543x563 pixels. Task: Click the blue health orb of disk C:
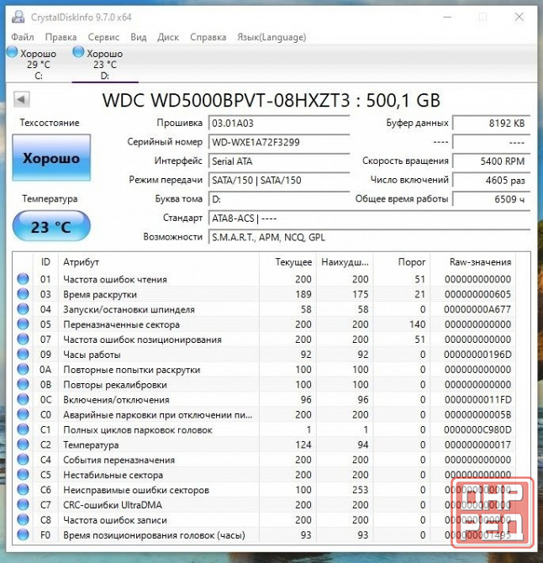(13, 52)
